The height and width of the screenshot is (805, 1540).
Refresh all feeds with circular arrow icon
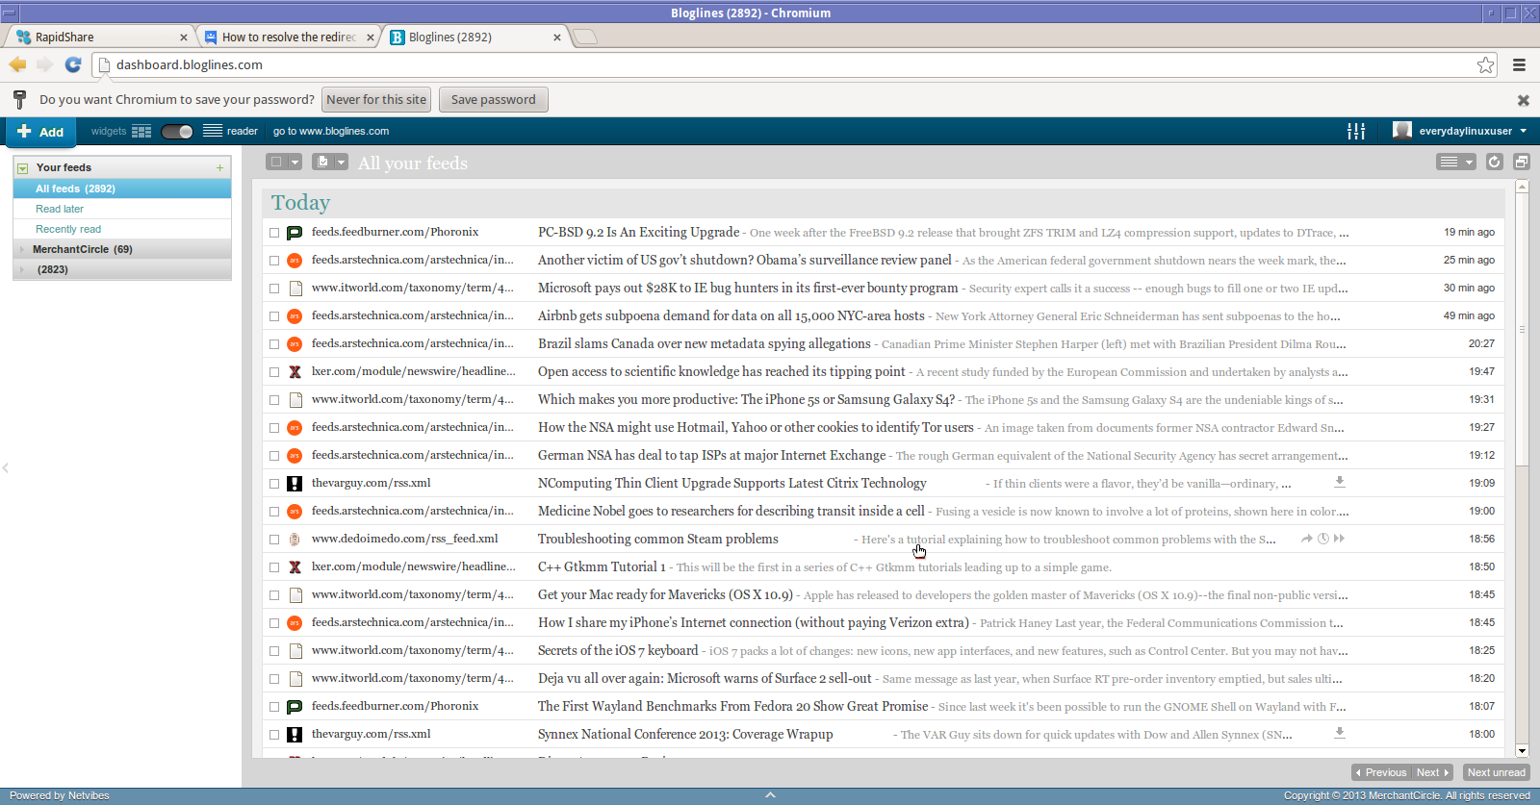[1494, 162]
